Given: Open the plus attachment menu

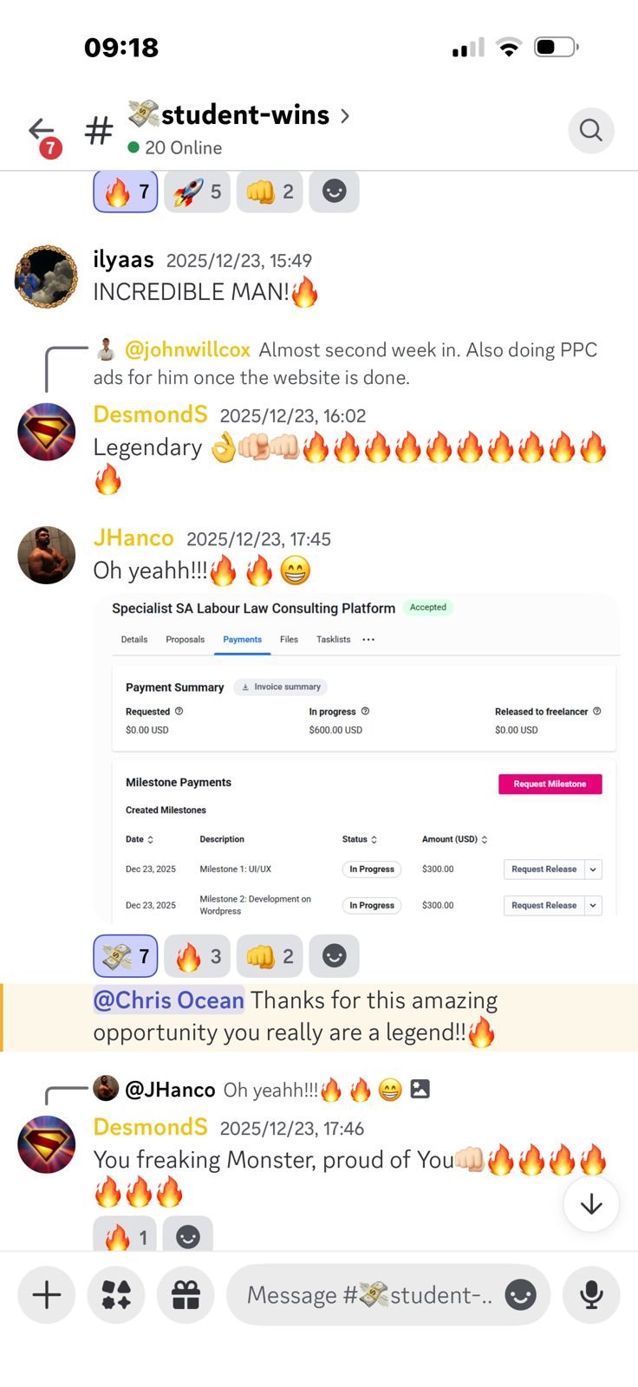Looking at the screenshot, I should click(47, 1295).
